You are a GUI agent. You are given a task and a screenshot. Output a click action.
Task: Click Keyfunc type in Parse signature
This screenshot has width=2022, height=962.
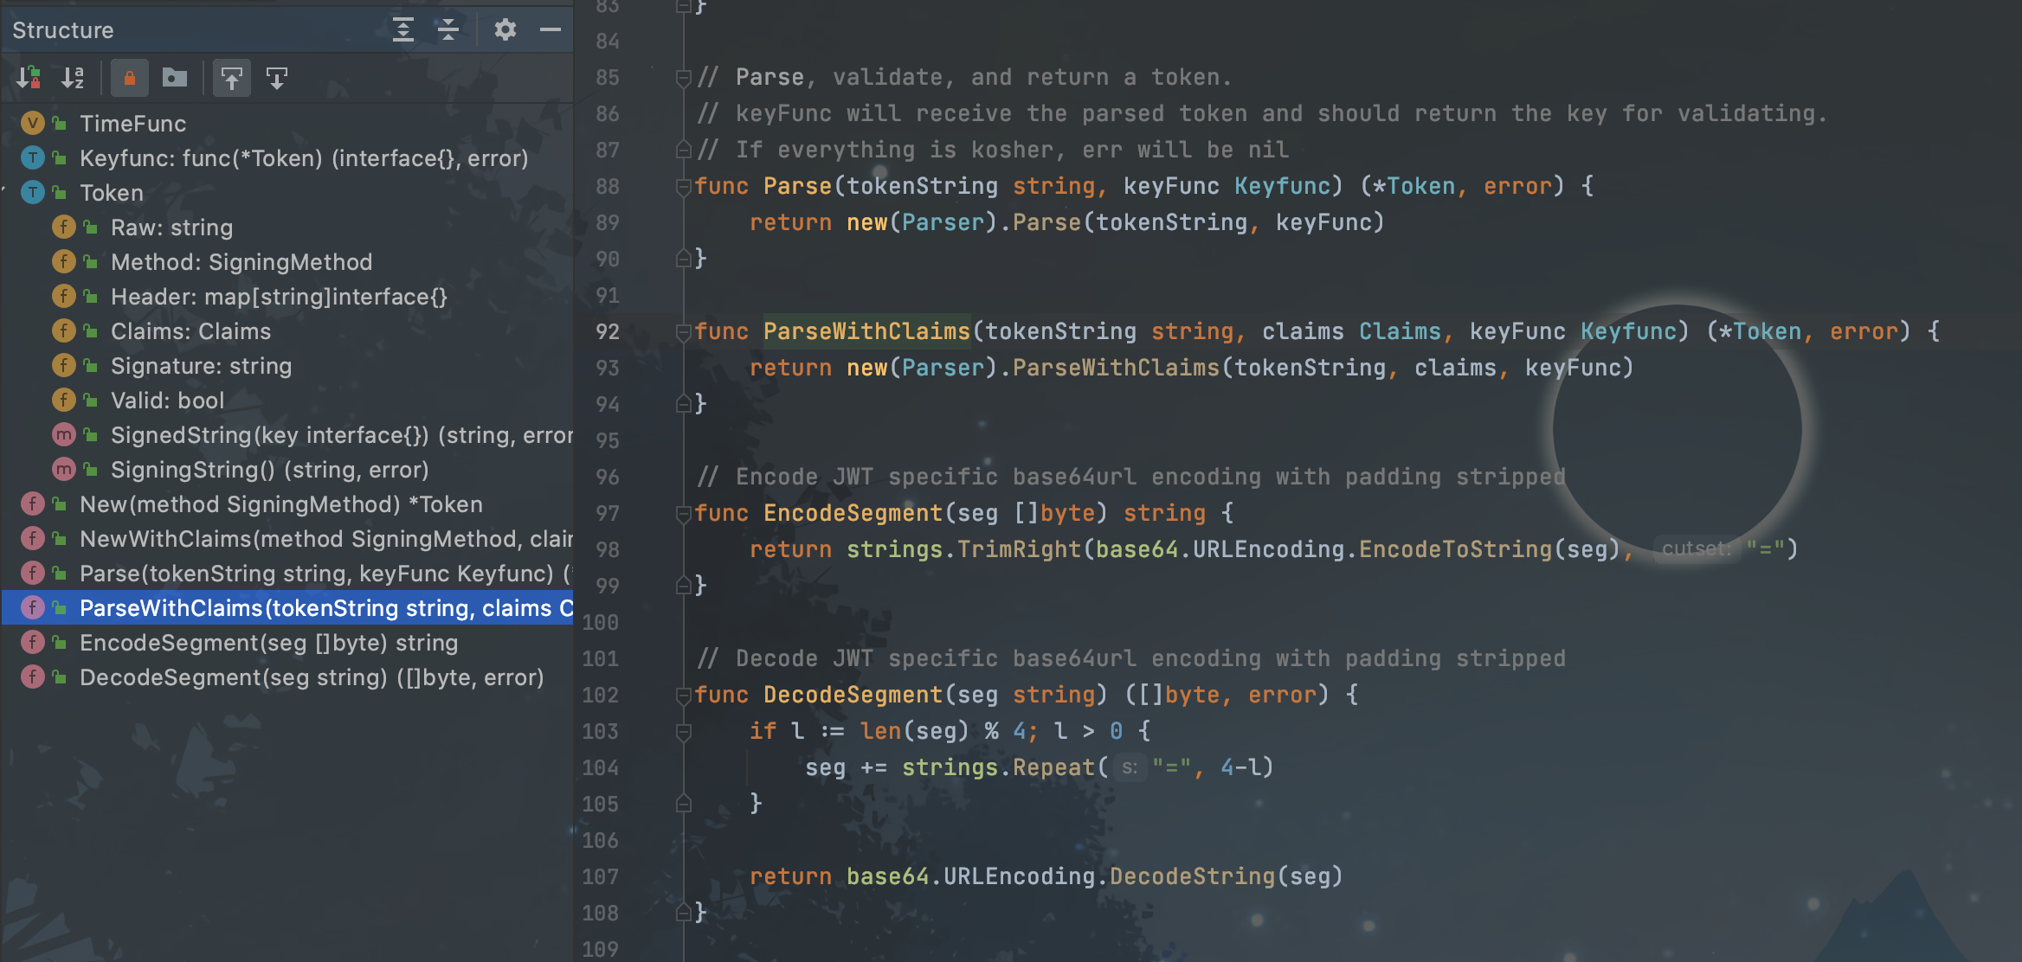(x=1282, y=186)
